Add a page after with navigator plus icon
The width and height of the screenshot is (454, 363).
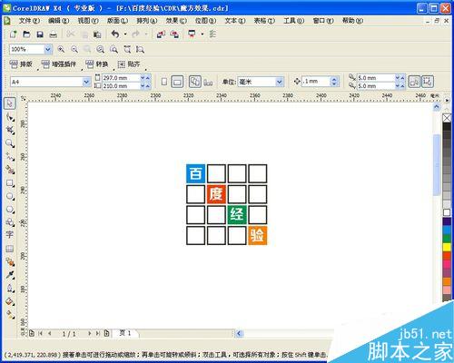tap(106, 333)
